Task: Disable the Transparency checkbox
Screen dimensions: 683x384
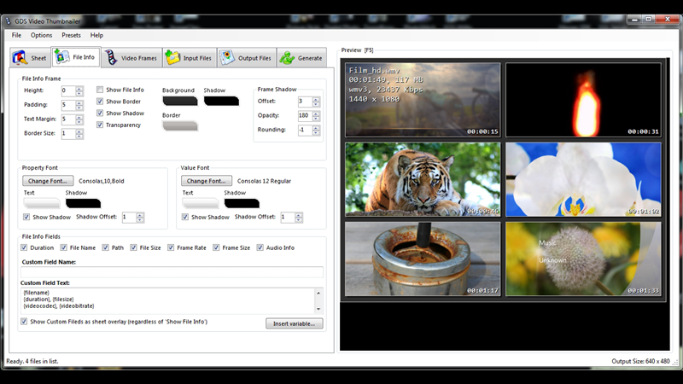Action: point(100,125)
